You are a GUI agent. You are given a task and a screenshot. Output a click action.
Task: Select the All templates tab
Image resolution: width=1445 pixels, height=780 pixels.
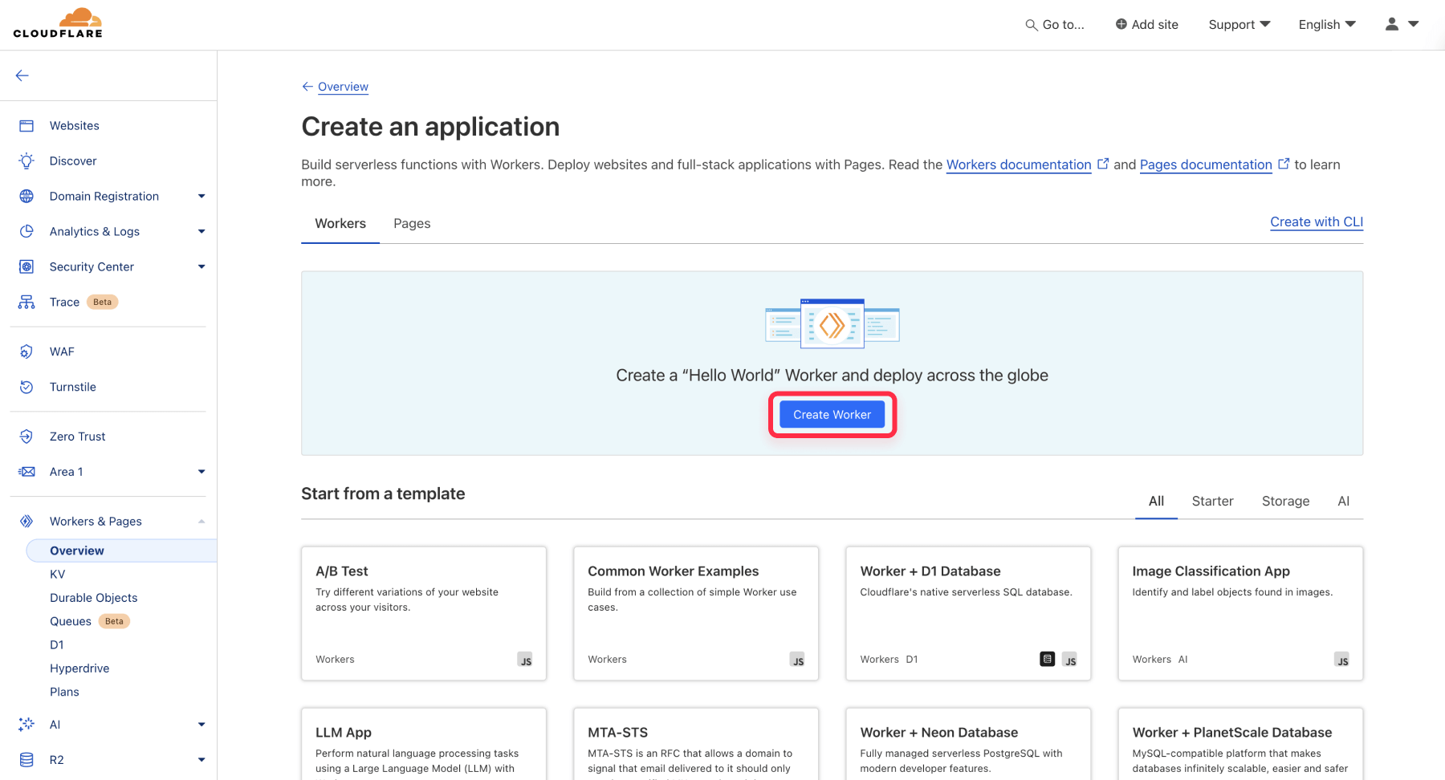click(x=1156, y=501)
